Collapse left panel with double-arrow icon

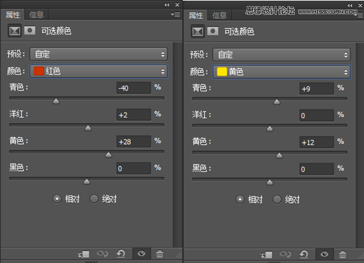[167, 5]
